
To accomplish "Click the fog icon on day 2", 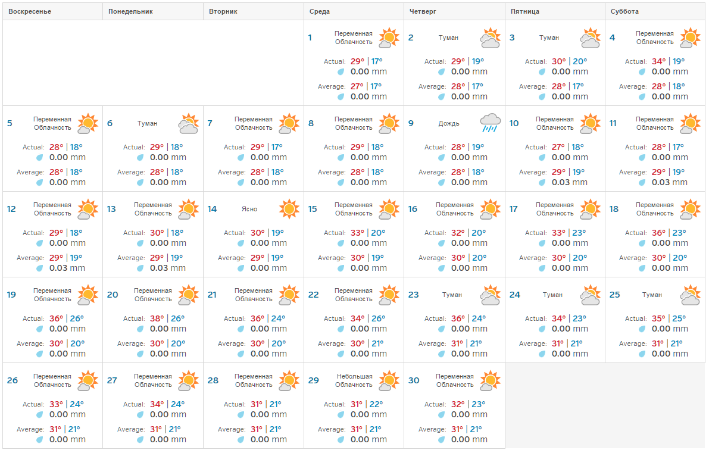I will coord(490,38).
